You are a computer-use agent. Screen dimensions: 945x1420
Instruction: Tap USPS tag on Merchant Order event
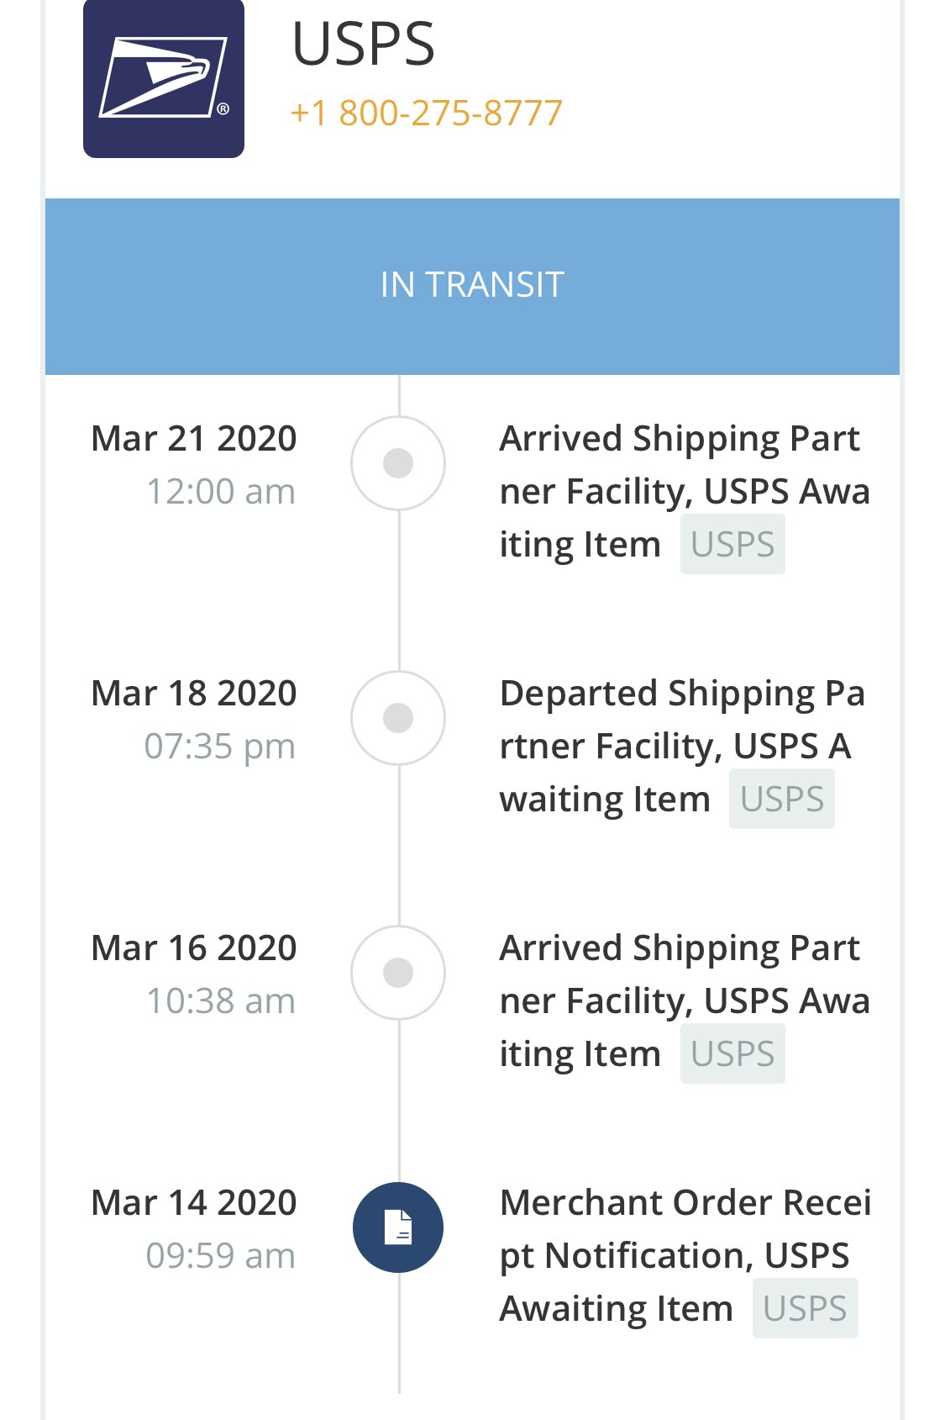[x=805, y=1309]
